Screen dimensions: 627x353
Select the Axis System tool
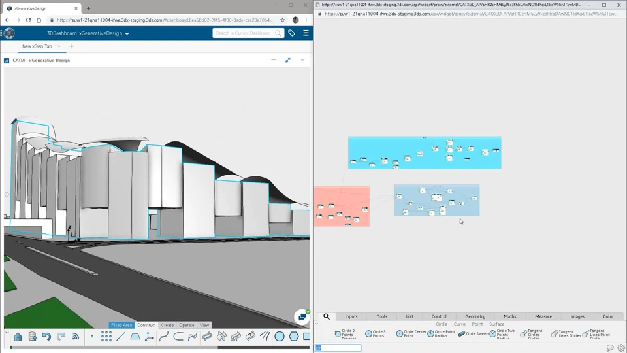pos(150,337)
